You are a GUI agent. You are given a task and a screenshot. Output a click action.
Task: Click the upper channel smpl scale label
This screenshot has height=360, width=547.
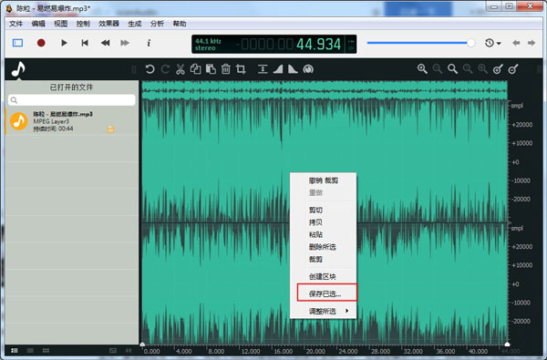coord(517,106)
